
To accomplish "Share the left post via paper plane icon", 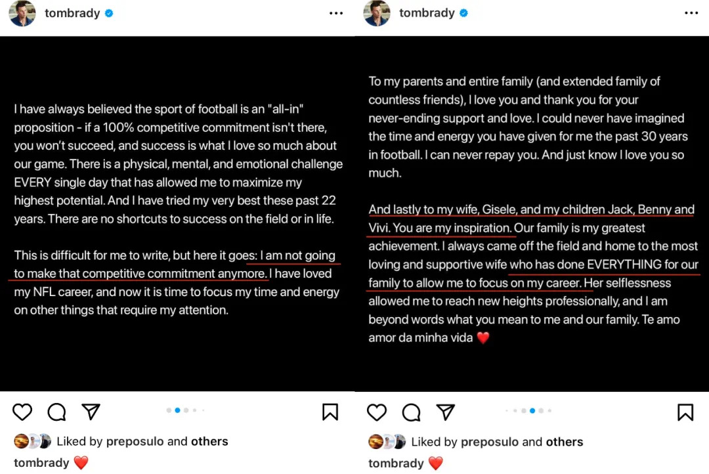I will tap(91, 412).
